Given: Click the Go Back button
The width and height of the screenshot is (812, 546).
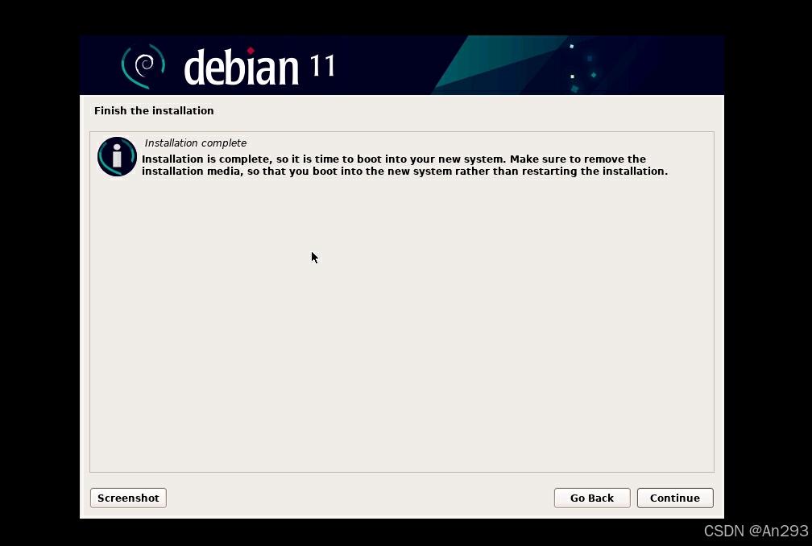Looking at the screenshot, I should 592,498.
